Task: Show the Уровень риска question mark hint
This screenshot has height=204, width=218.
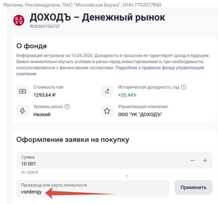Action: tap(67, 107)
